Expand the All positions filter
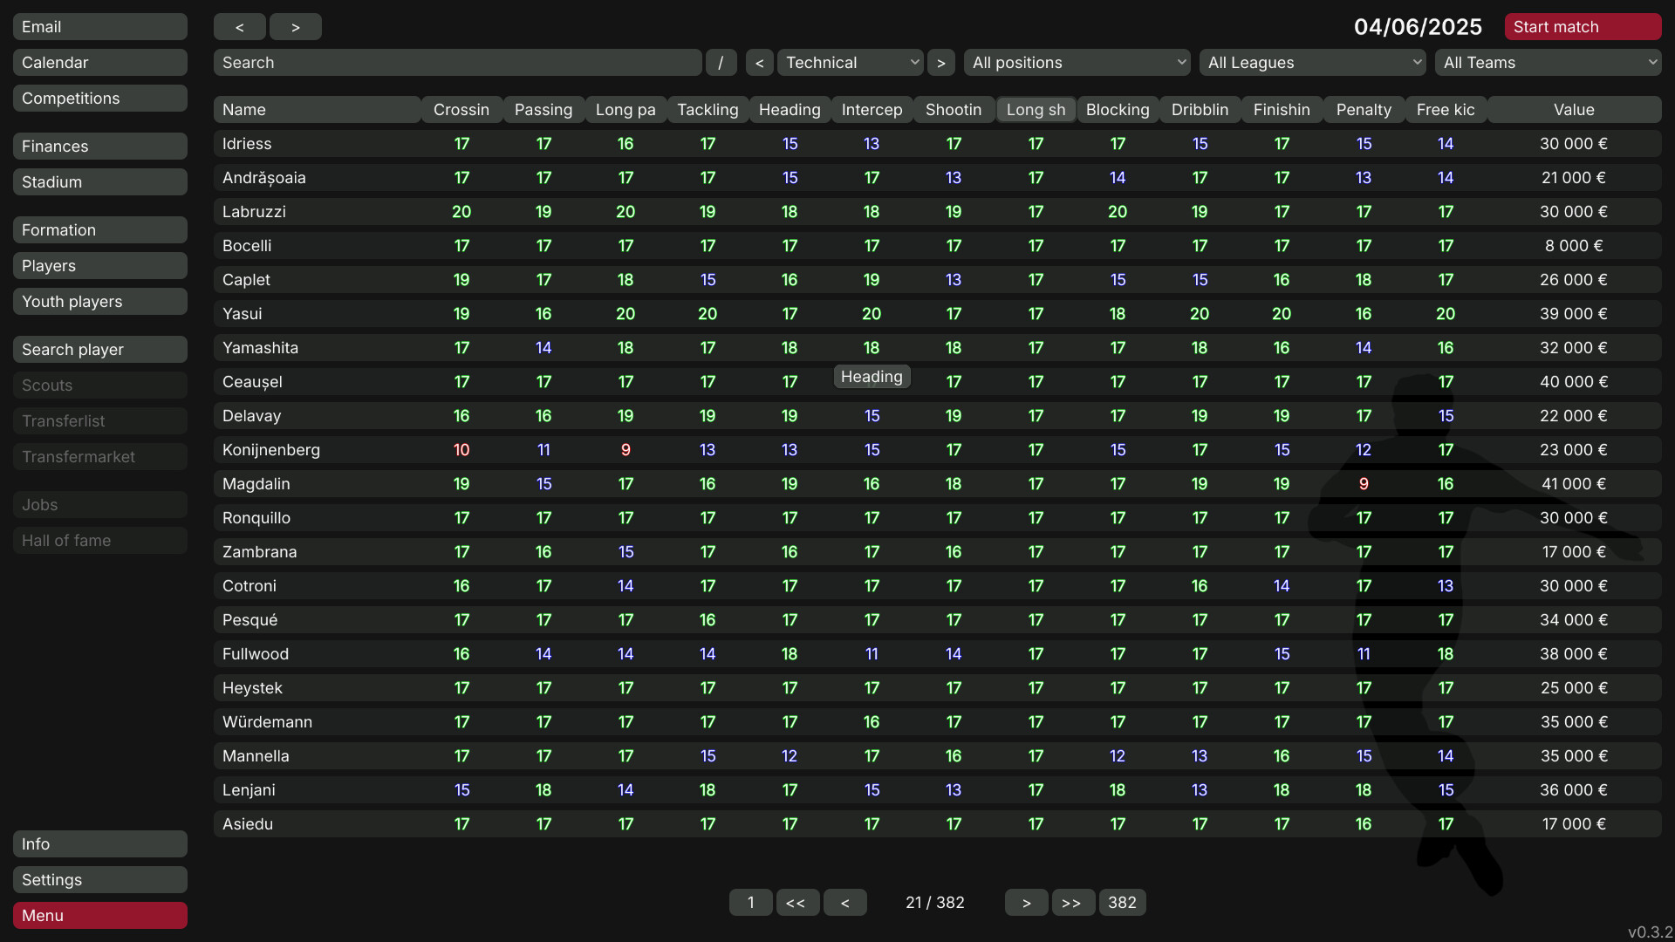Screen dimensions: 1675x942 1077,63
